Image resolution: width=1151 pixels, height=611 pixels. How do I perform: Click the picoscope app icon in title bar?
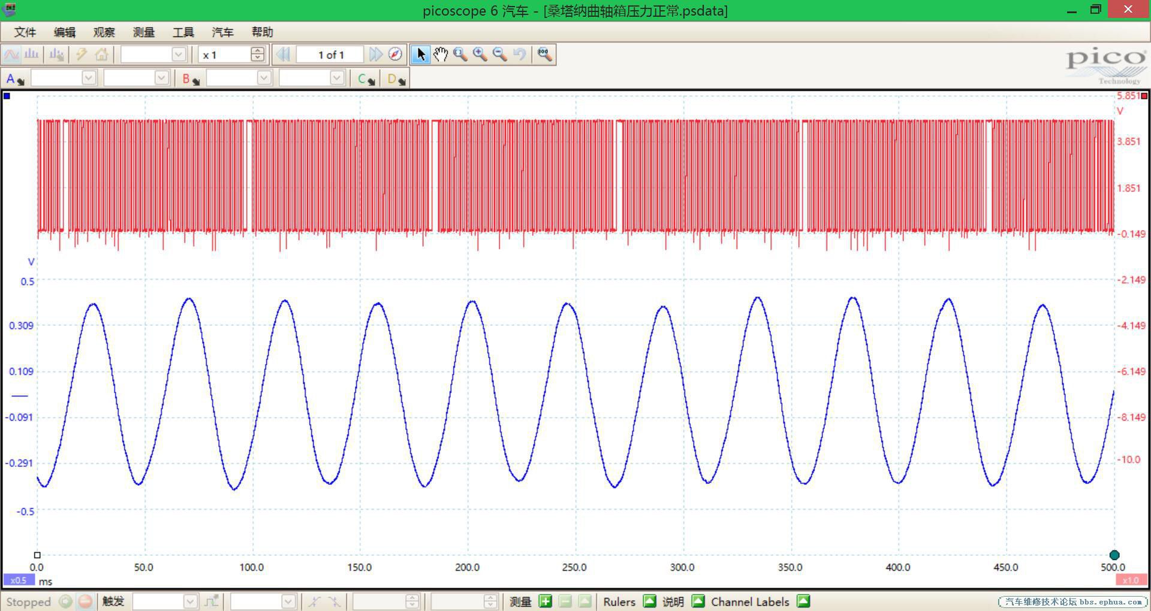pyautogui.click(x=9, y=10)
